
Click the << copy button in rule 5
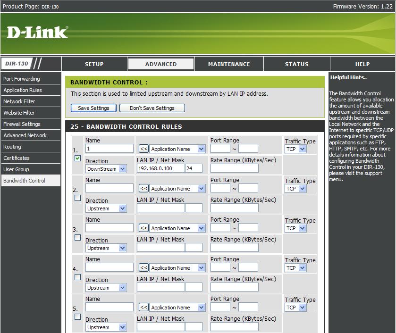(x=143, y=307)
